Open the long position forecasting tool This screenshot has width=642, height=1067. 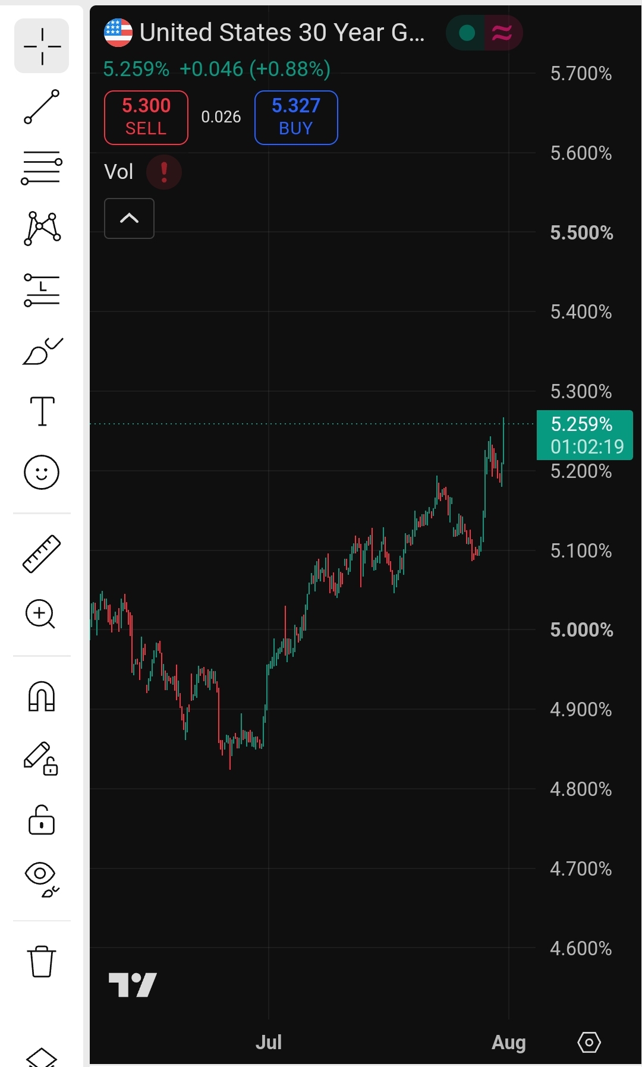pos(42,290)
